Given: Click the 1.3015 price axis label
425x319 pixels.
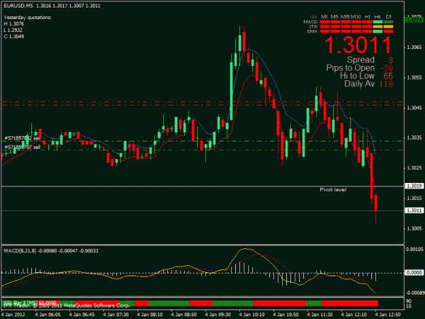Looking at the screenshot, I should tap(414, 198).
